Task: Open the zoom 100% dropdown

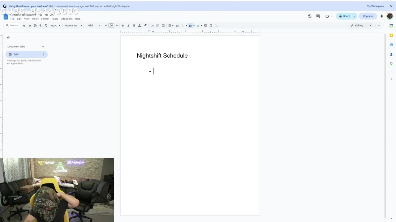Action: (x=55, y=26)
